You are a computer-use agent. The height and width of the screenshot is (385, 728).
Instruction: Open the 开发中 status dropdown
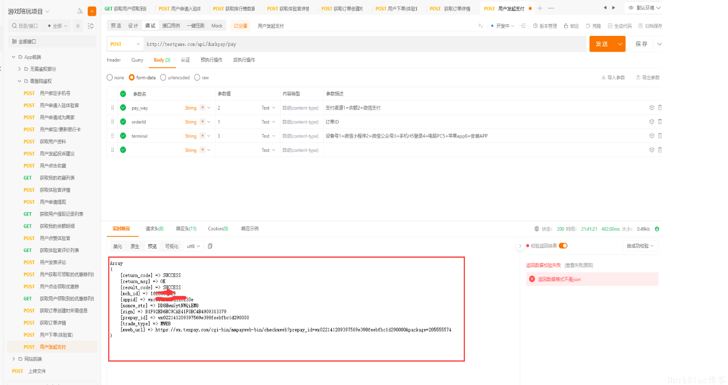coord(503,26)
